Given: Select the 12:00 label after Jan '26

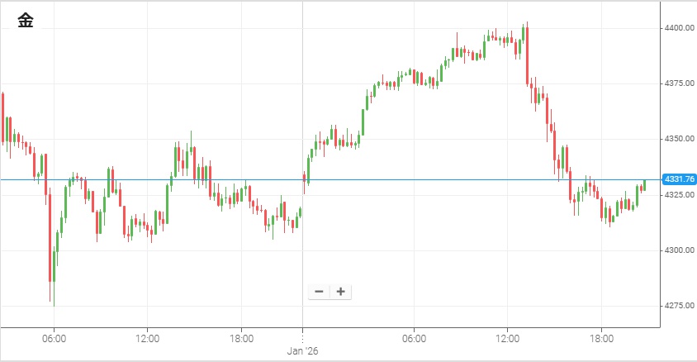Looking at the screenshot, I should point(507,338).
